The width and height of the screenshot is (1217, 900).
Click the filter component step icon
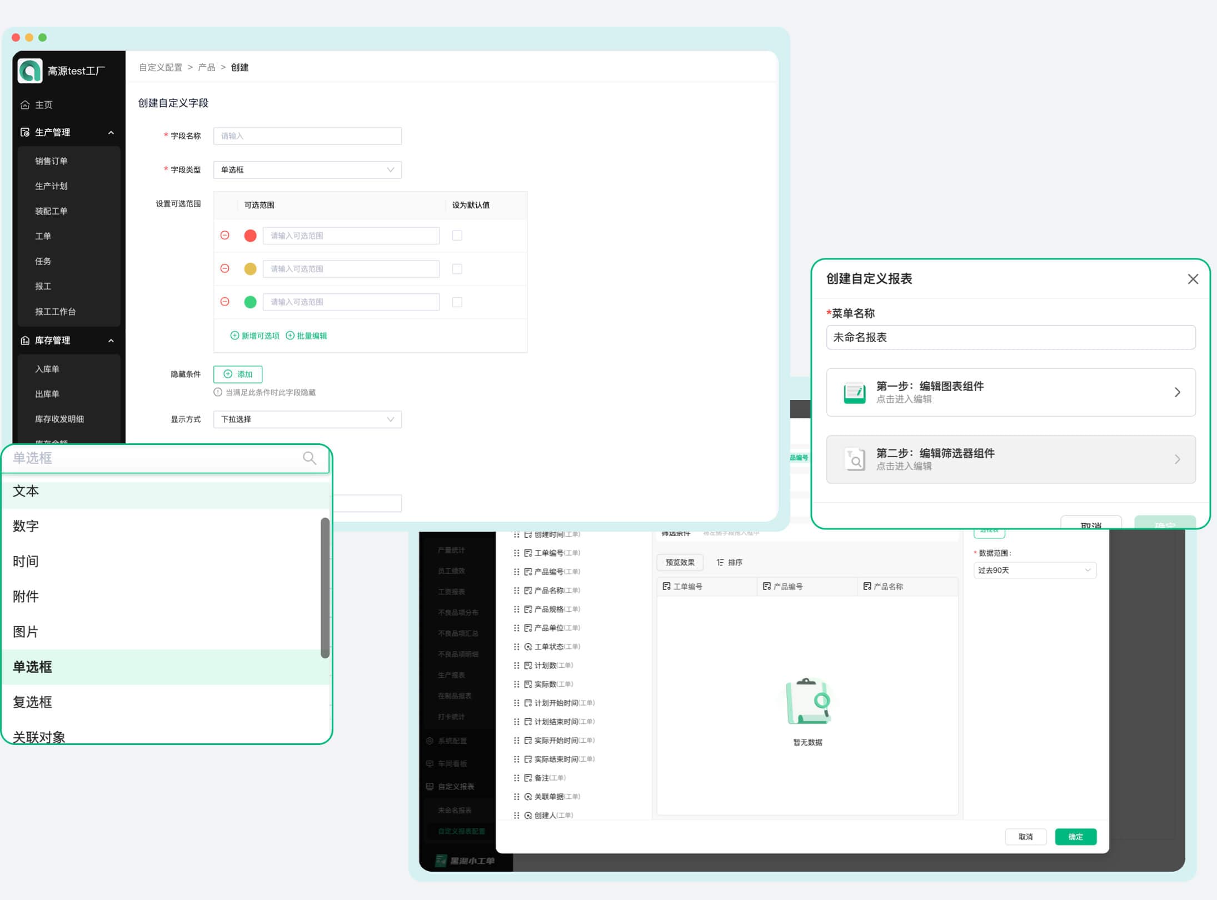pos(854,459)
